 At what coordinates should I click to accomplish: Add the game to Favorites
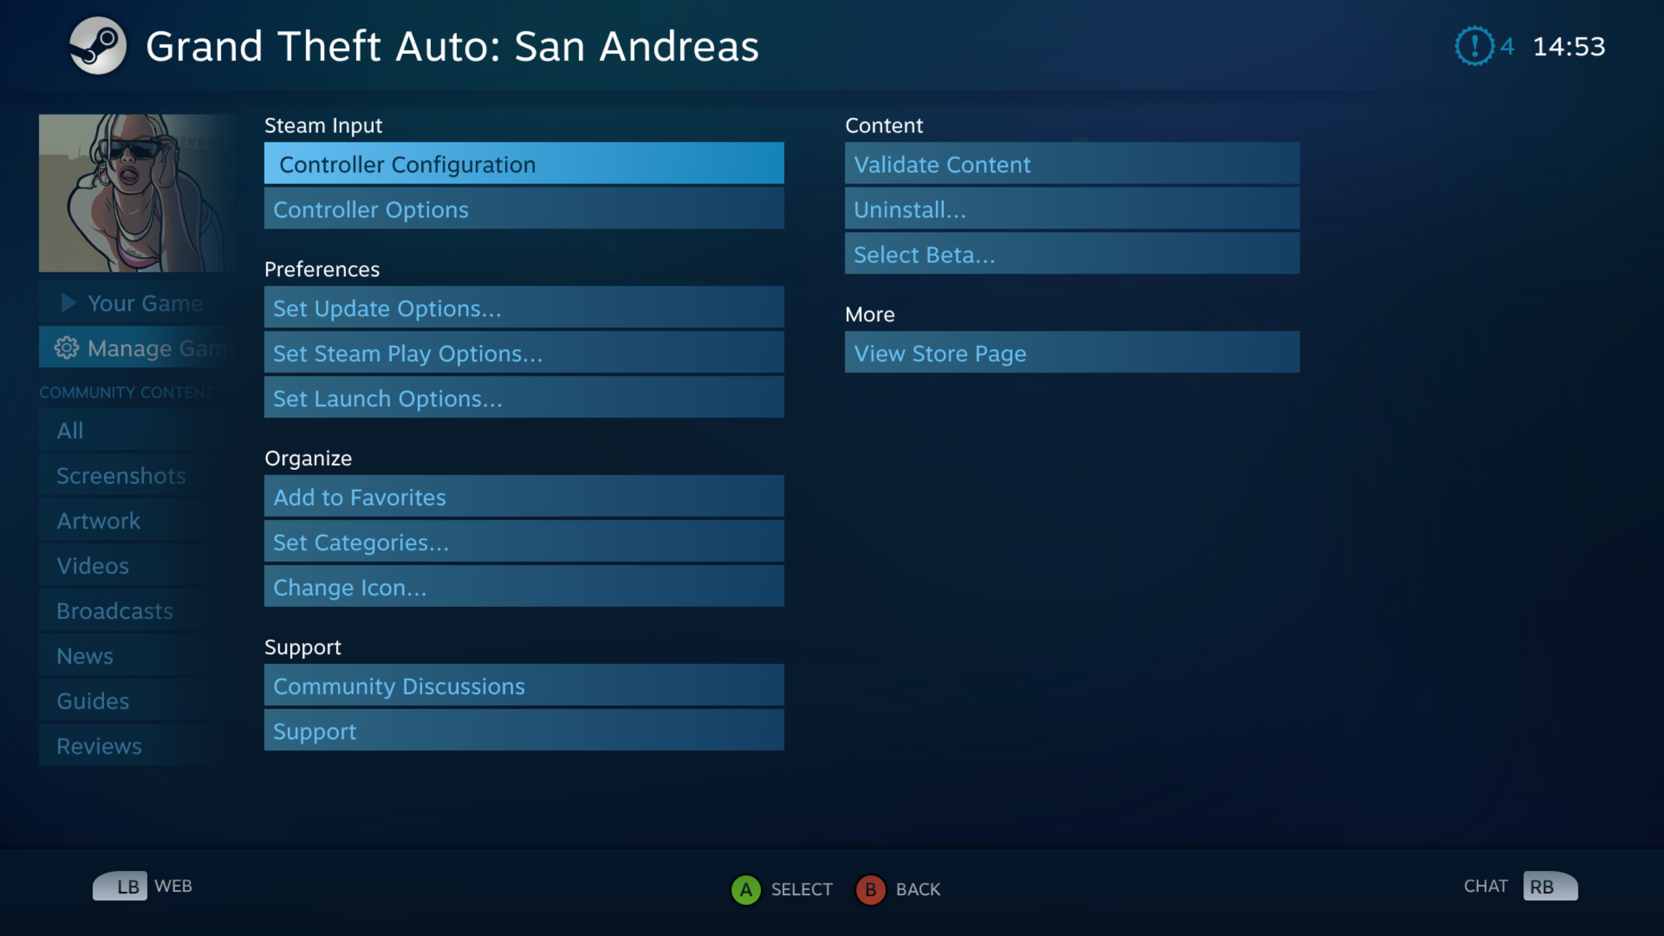tap(523, 497)
